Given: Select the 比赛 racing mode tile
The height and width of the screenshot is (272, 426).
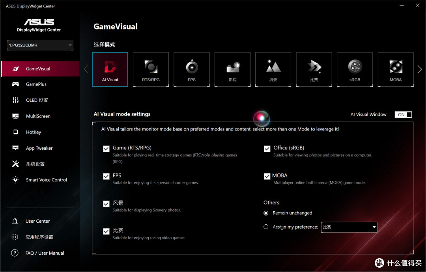Looking at the screenshot, I should coord(314,69).
